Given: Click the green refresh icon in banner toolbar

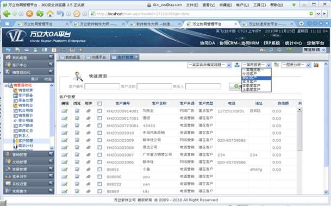Looking at the screenshot, I should [x=289, y=50].
